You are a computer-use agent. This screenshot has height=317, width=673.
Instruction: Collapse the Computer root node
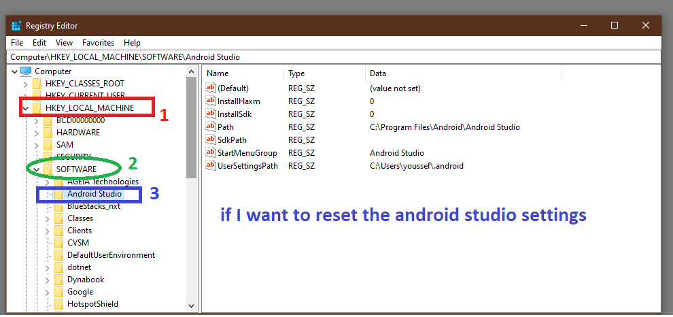pos(14,71)
